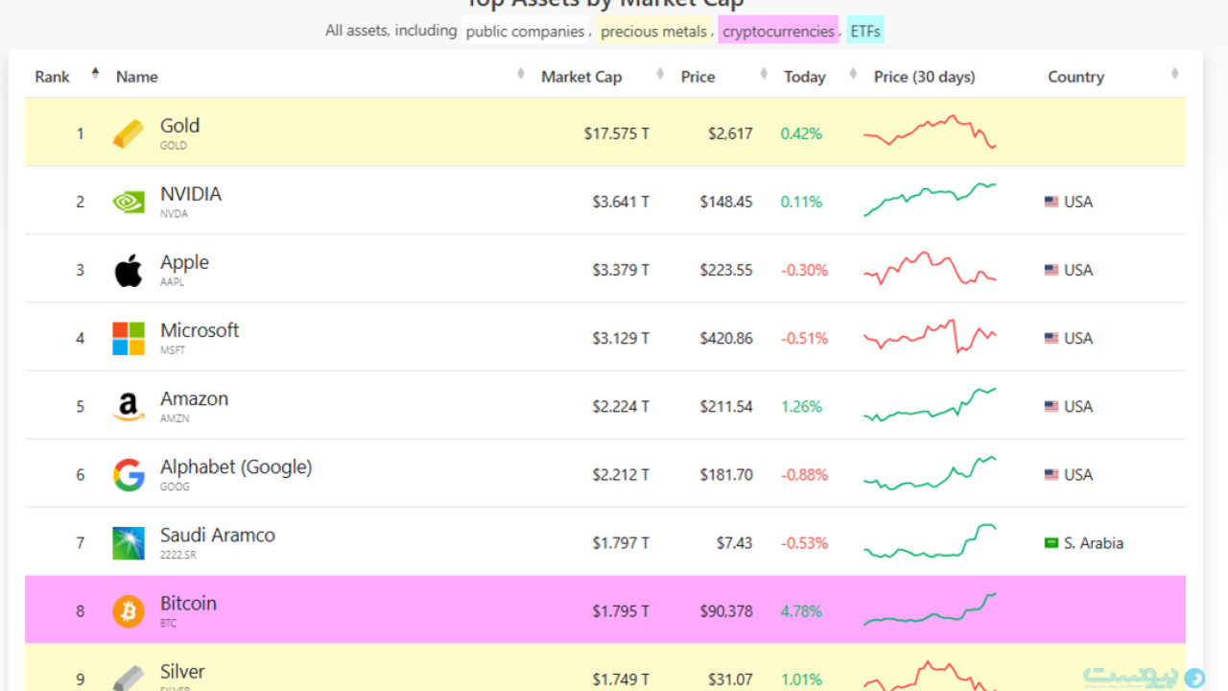
Task: Click the USA flag in Alphabet row
Action: pos(1051,474)
